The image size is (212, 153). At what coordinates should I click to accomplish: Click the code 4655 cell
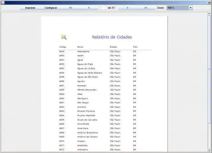tap(62, 77)
